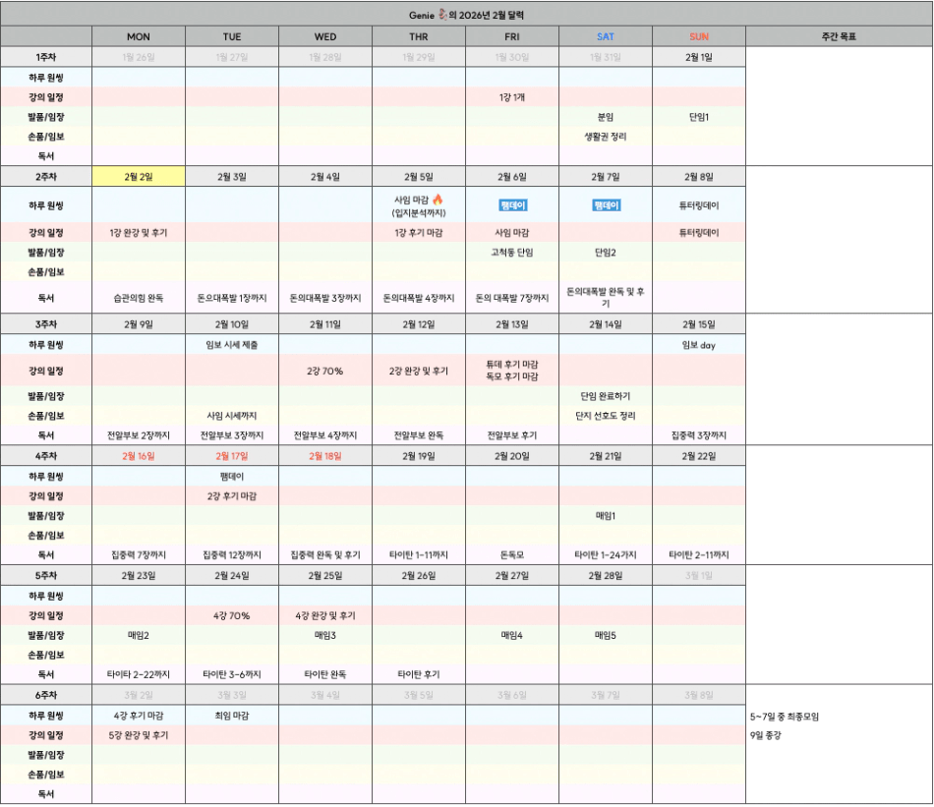Select the 4강 70% cell
Screen dimensions: 934x807
(232, 615)
